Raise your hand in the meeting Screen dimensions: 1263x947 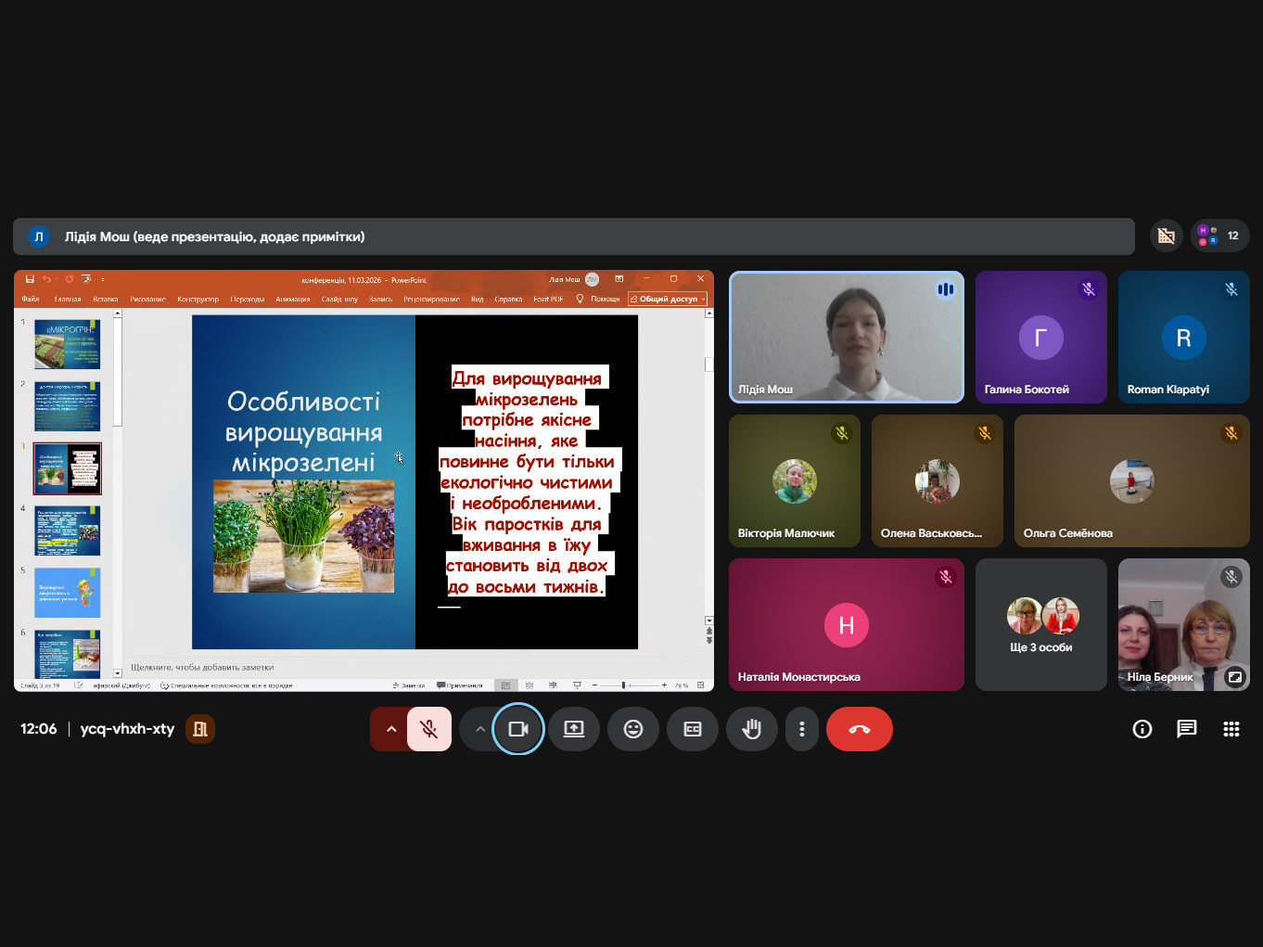point(752,729)
